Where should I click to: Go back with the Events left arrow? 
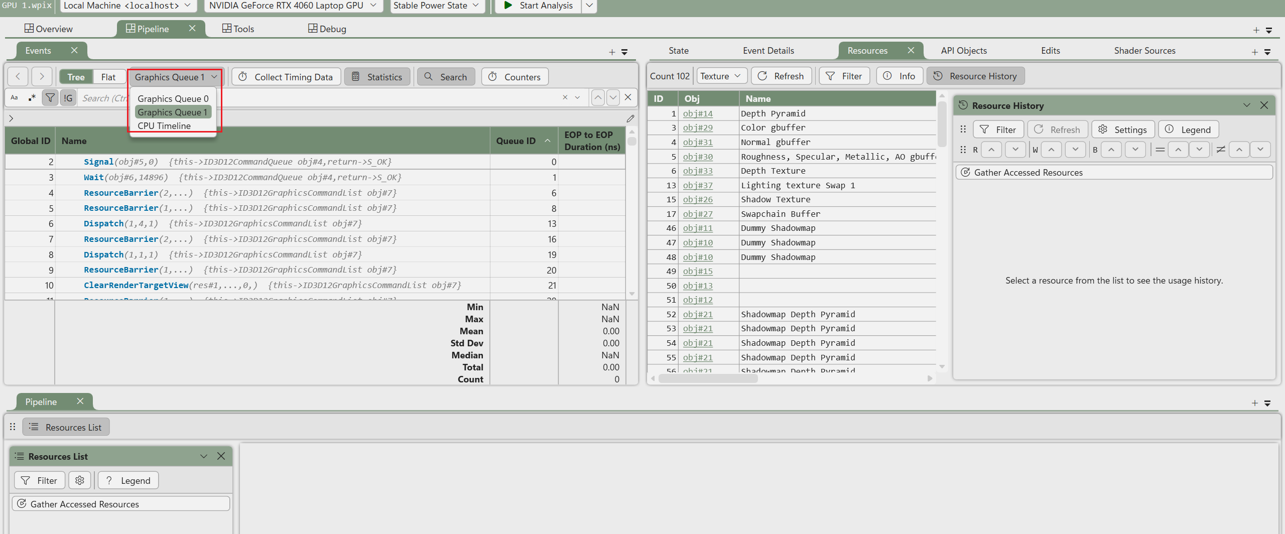pos(18,77)
